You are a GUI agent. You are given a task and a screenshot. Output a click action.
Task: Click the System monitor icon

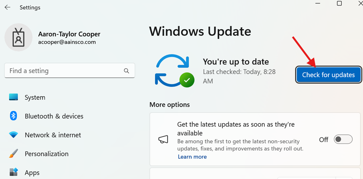click(x=14, y=97)
